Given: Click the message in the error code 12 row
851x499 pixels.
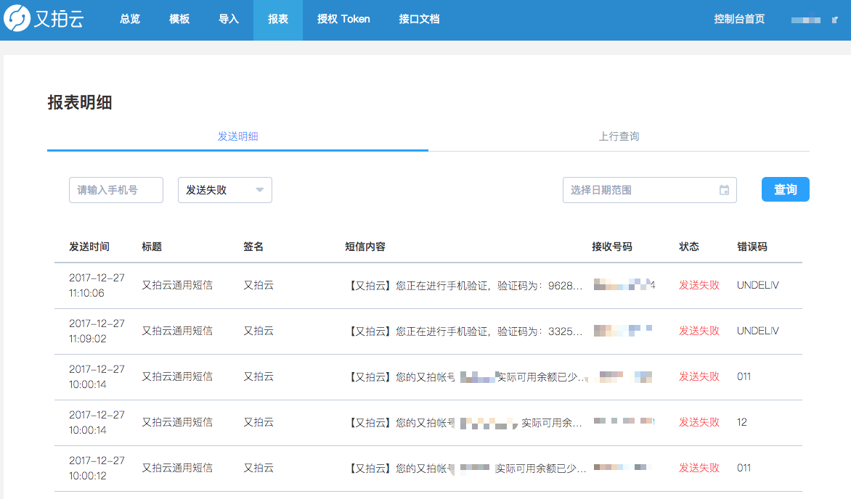Looking at the screenshot, I should tap(465, 423).
